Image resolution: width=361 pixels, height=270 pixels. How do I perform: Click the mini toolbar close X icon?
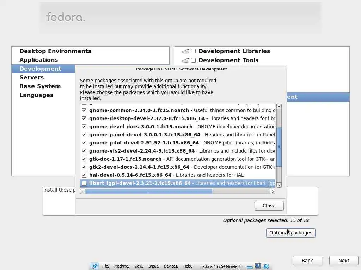(266, 266)
